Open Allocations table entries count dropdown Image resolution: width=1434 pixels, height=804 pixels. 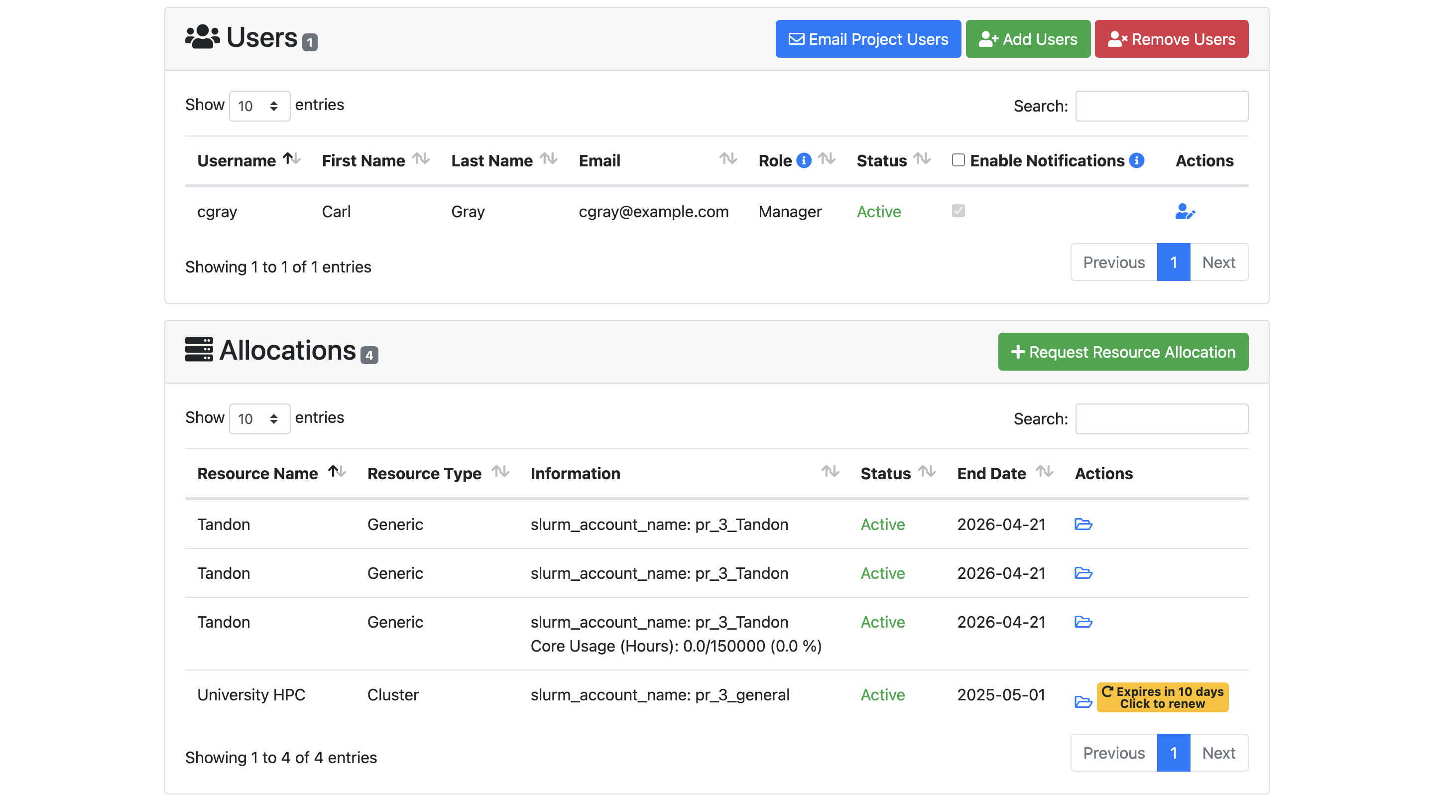point(259,419)
